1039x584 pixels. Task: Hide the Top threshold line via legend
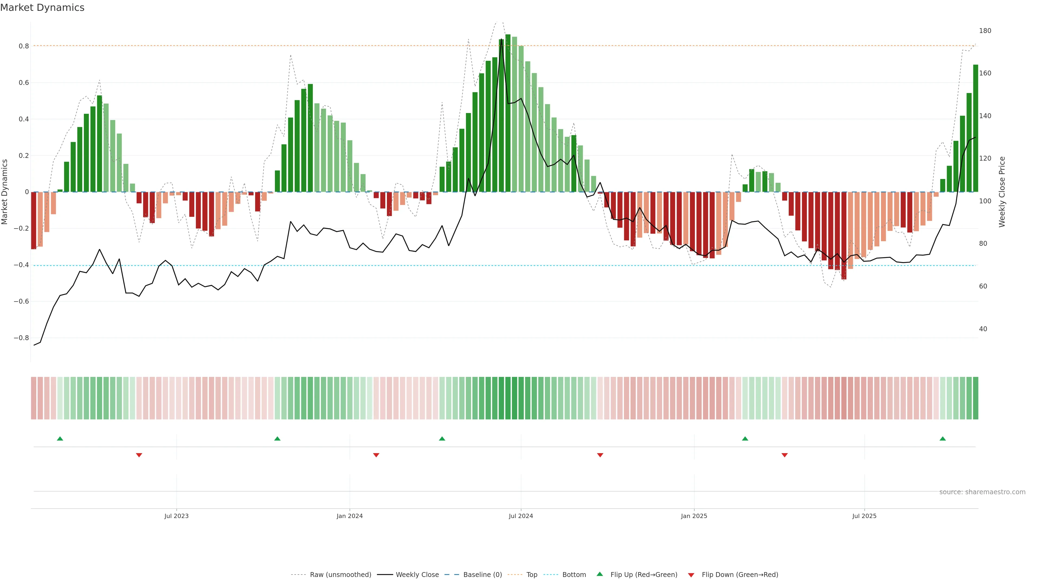532,575
